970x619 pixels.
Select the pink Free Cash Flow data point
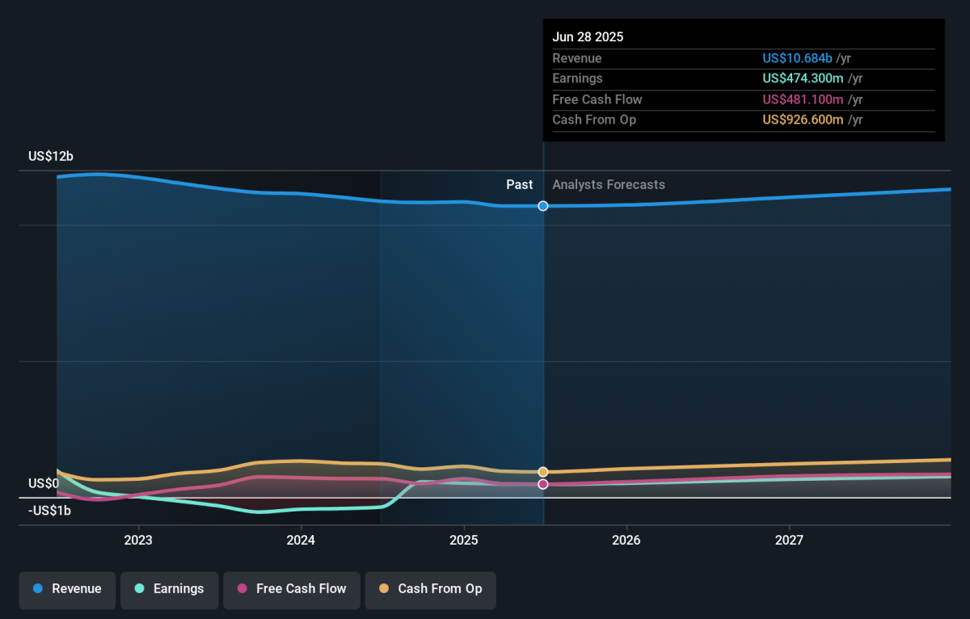543,484
